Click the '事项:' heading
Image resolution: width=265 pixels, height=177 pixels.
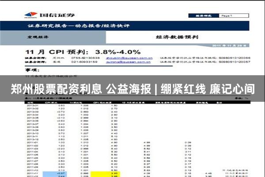[32, 70]
